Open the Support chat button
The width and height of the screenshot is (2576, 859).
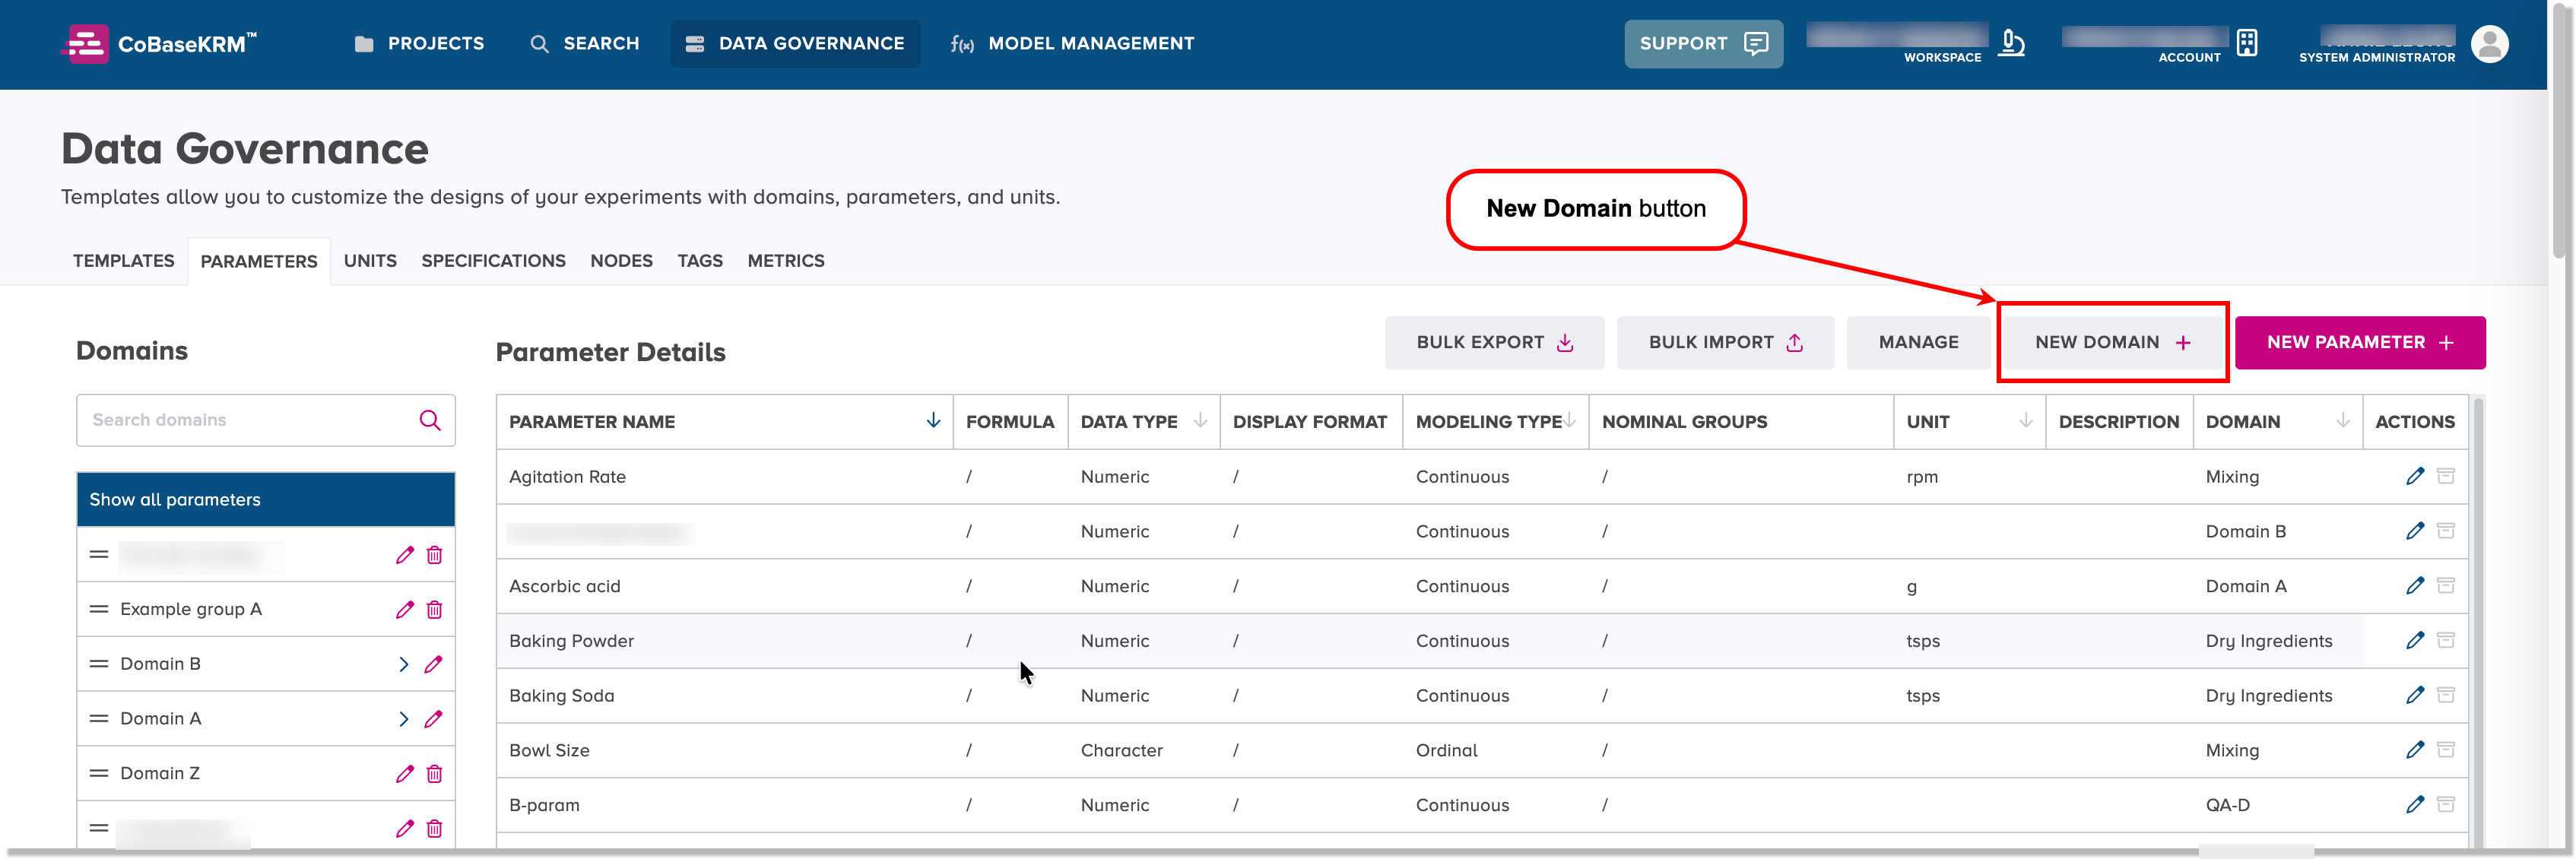pyautogui.click(x=1703, y=44)
